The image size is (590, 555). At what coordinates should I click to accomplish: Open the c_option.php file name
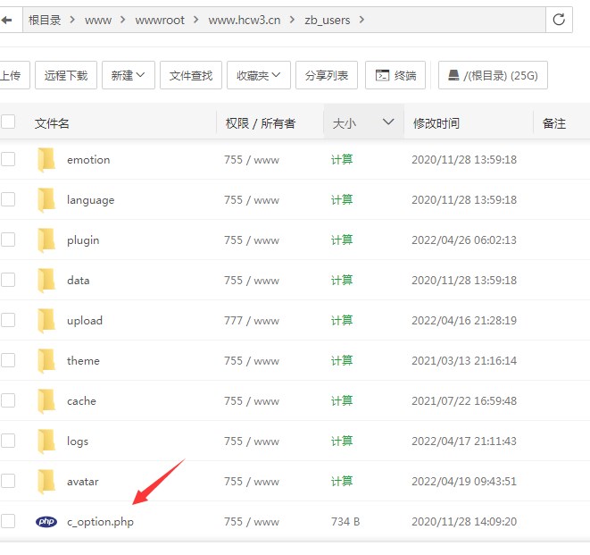pyautogui.click(x=101, y=522)
